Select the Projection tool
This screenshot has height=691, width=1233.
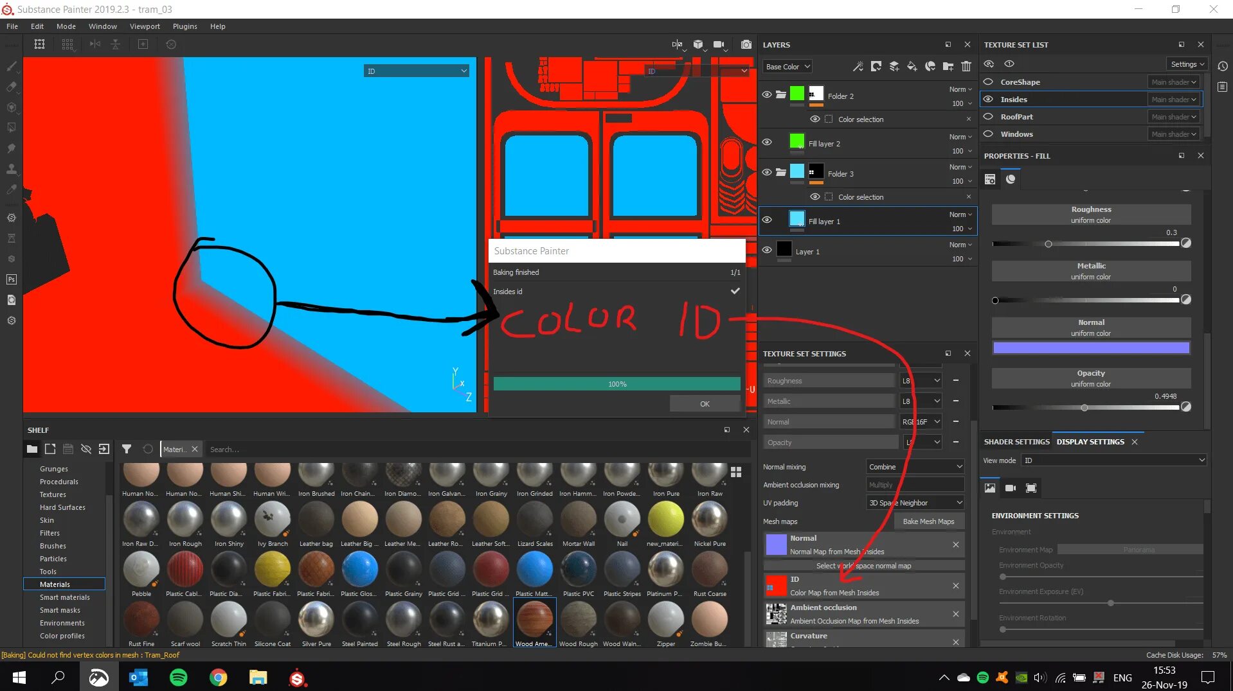tap(12, 107)
